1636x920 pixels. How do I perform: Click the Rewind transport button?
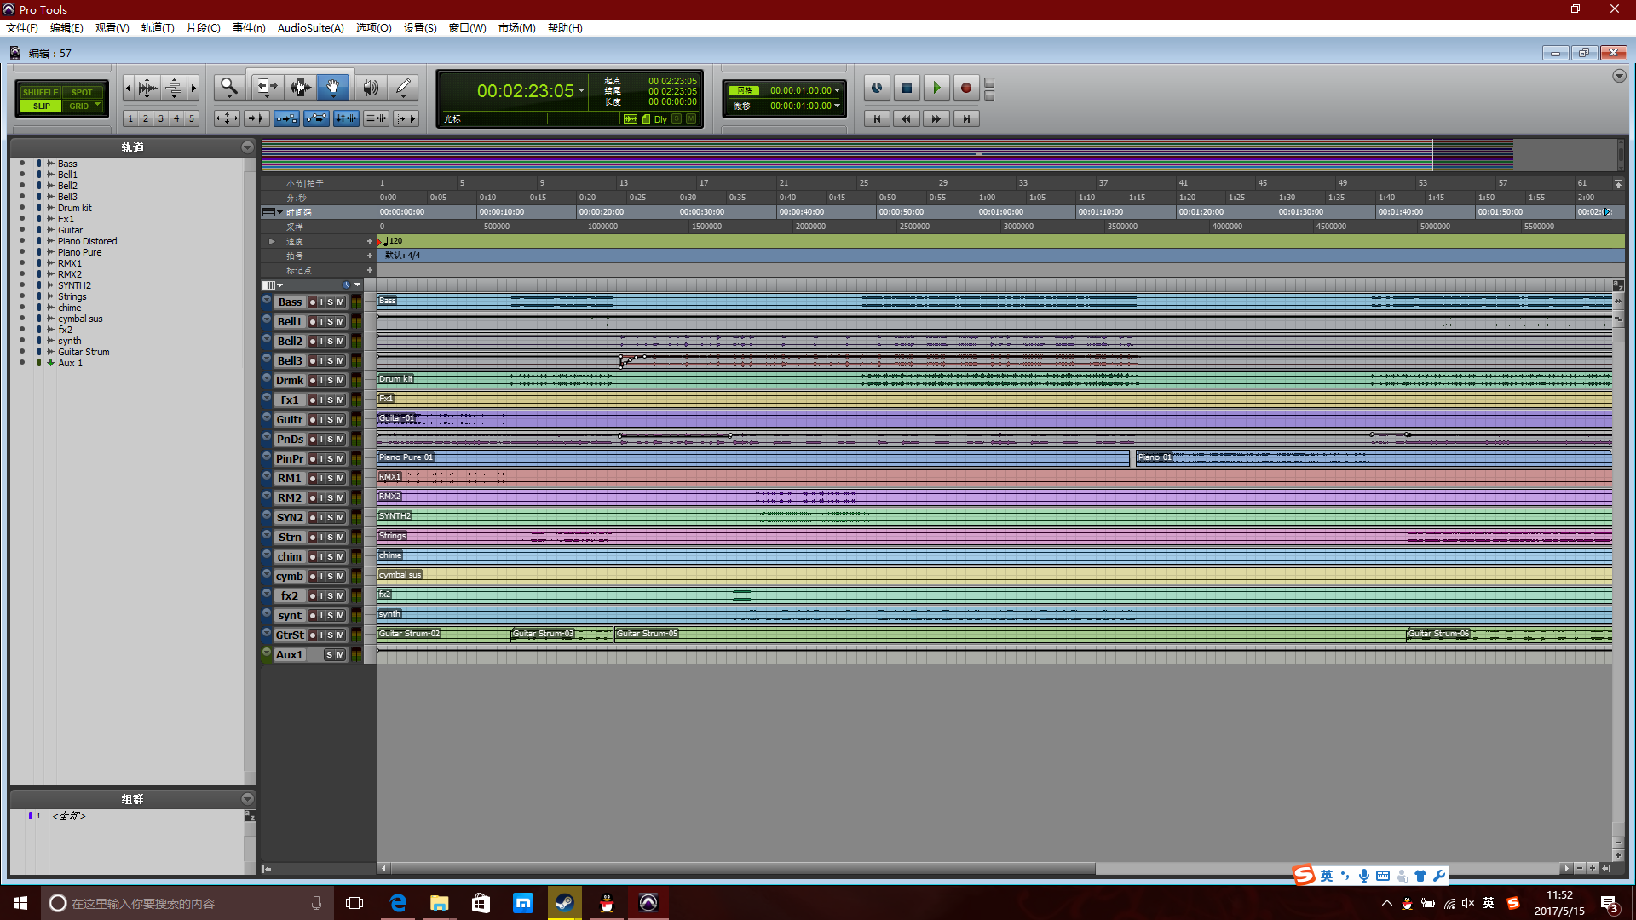907,118
